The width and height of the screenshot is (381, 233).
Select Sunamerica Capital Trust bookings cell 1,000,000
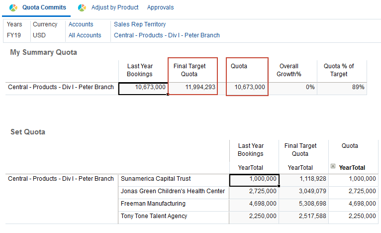(x=254, y=179)
